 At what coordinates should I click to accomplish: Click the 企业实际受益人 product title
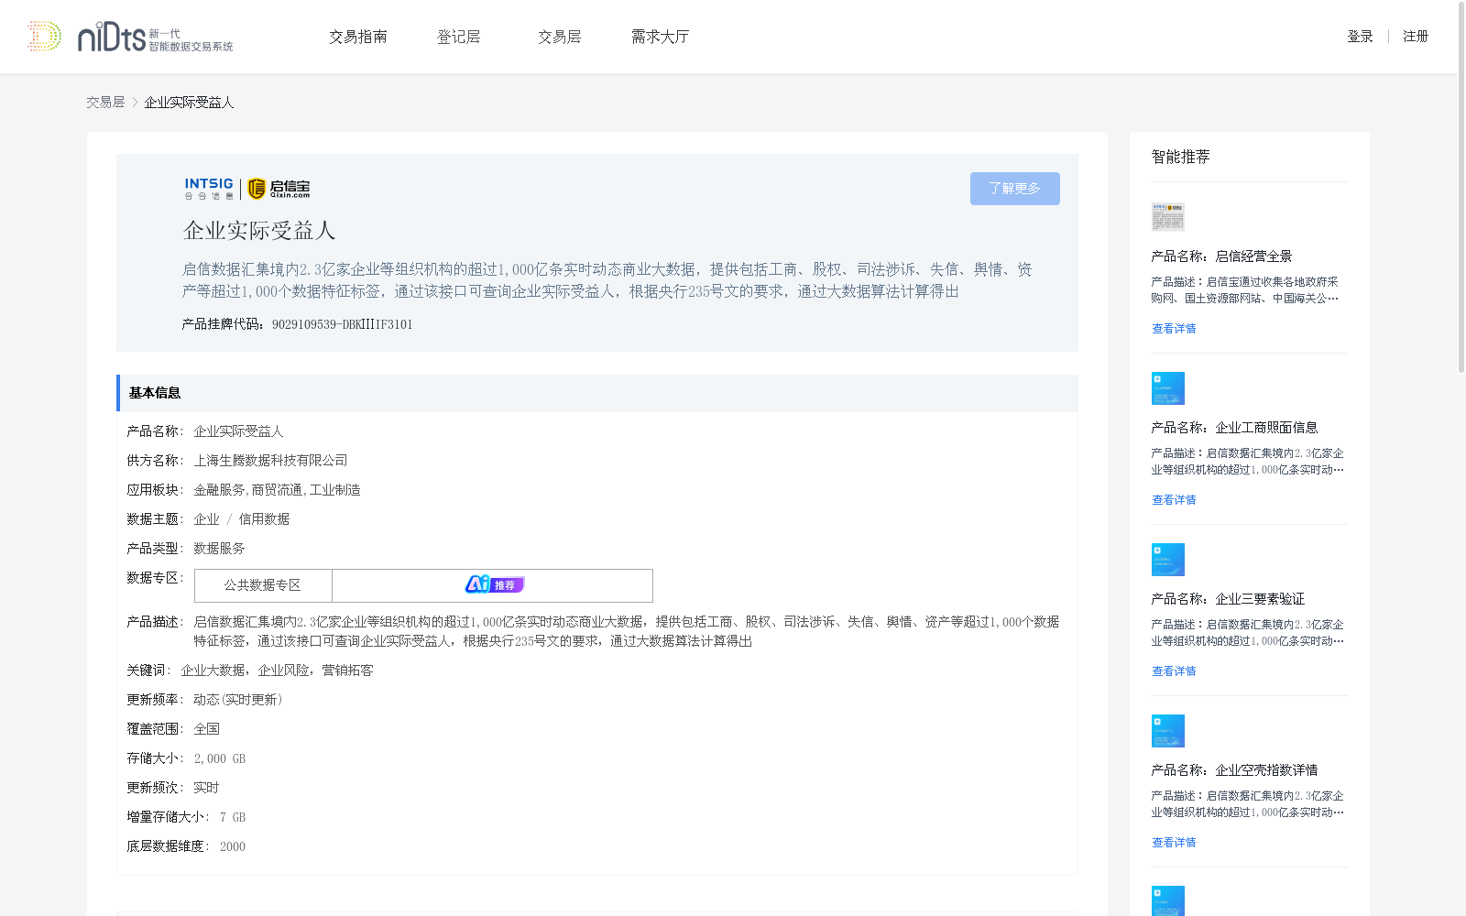pyautogui.click(x=259, y=231)
